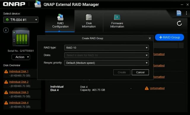Open the Action dropdown menu
This screenshot has height=115, width=190.
pyautogui.click(x=21, y=57)
